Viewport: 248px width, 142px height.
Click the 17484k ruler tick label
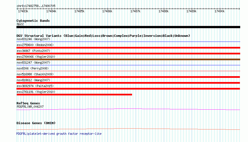pyautogui.click(x=51, y=11)
